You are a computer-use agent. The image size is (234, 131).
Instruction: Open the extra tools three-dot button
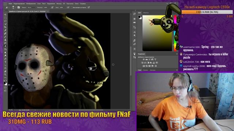5,78
